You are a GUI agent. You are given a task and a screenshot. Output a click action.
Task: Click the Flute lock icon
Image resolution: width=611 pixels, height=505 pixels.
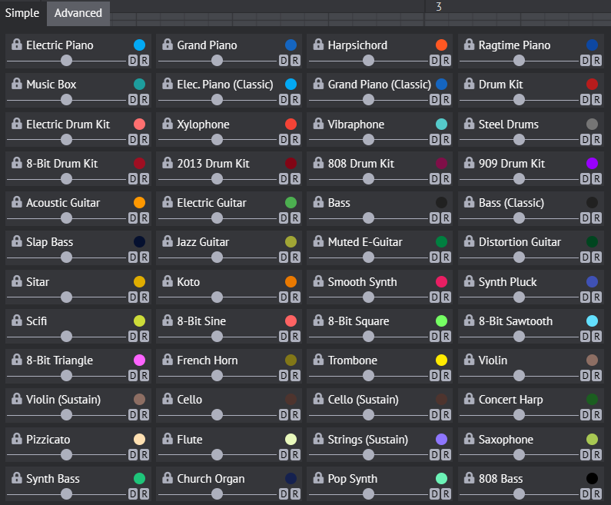[x=168, y=439]
